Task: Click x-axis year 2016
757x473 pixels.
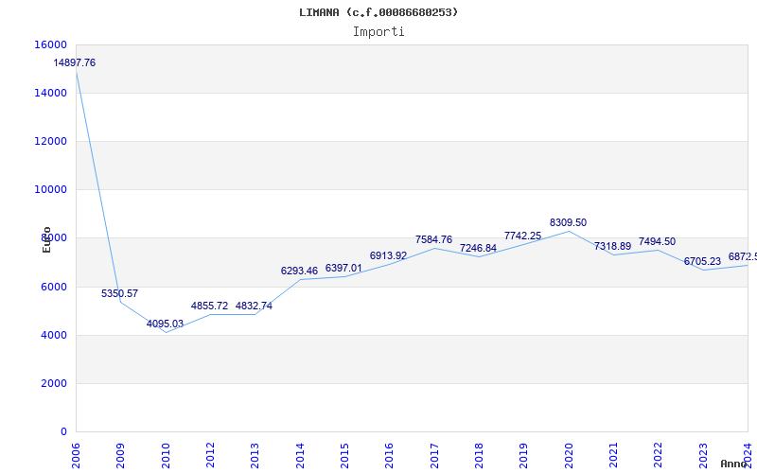Action: tap(390, 456)
